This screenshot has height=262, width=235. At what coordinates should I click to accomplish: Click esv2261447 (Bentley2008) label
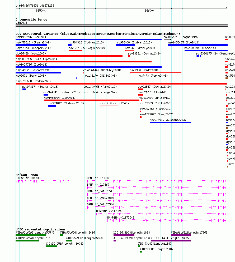[x=102, y=70]
